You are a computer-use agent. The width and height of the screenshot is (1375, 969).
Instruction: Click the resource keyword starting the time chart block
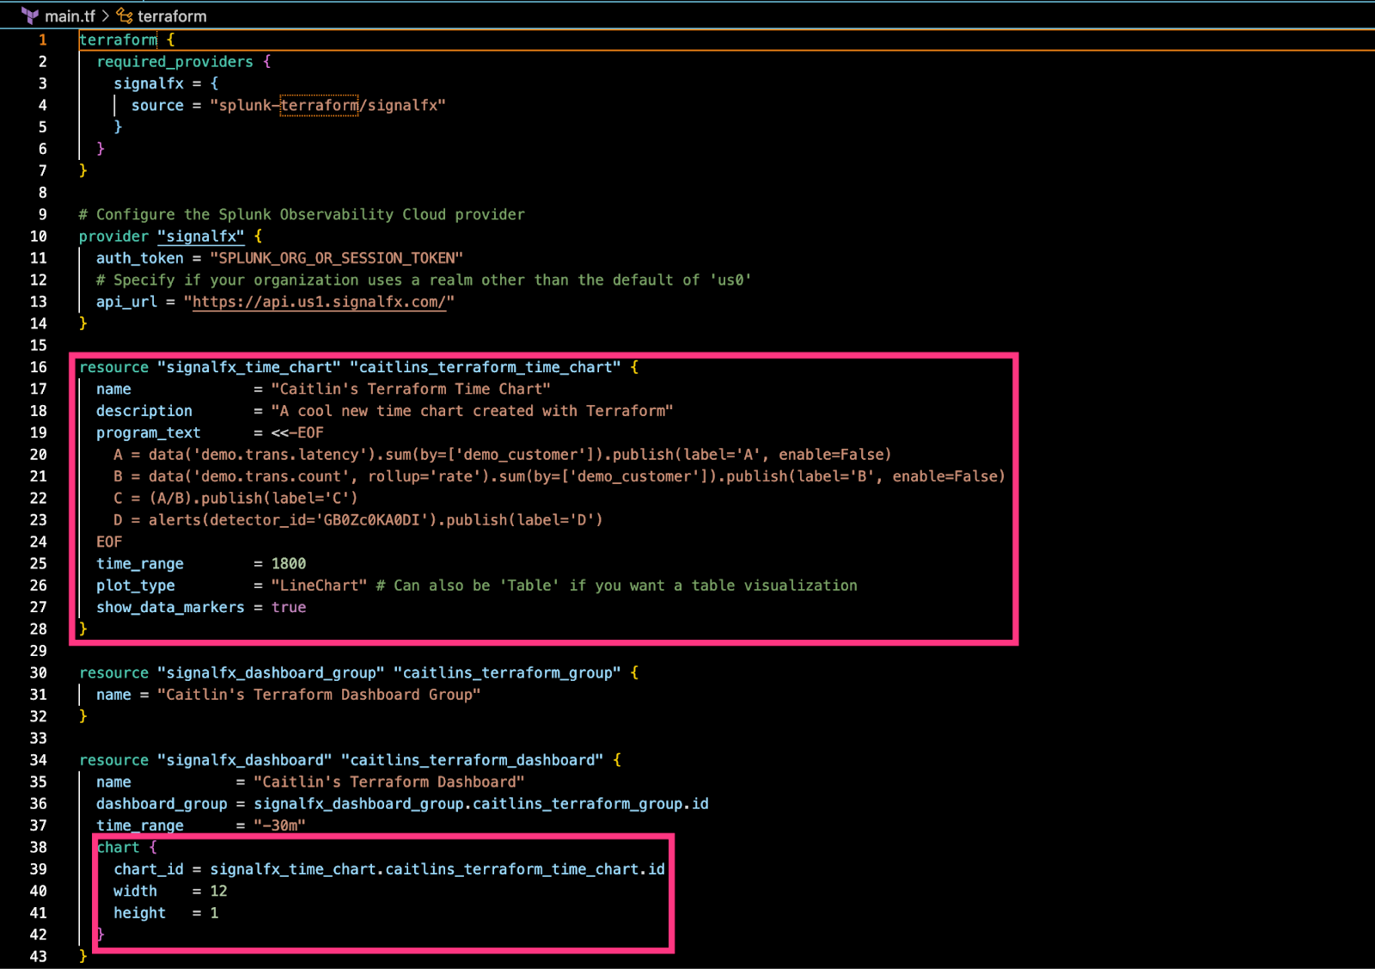pyautogui.click(x=113, y=367)
